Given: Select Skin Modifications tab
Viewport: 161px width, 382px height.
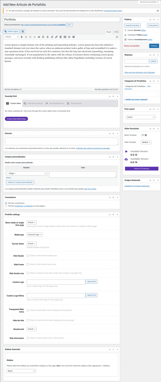Looking at the screenshot, I should tap(55, 103).
